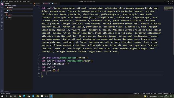Screen dimensions: 174x98
Task: Collapse the project folder section in Explorer
Action: point(6,13)
